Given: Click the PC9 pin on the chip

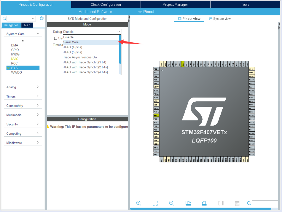Looking at the screenshot, I should [x=252, y=101].
